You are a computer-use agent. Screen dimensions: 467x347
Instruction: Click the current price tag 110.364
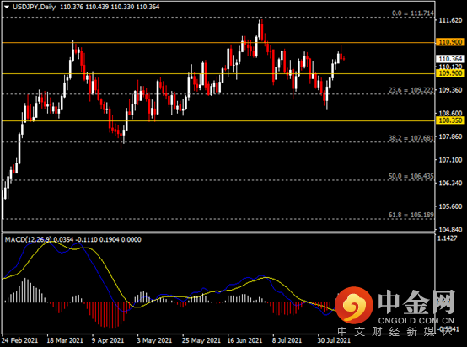pos(450,59)
